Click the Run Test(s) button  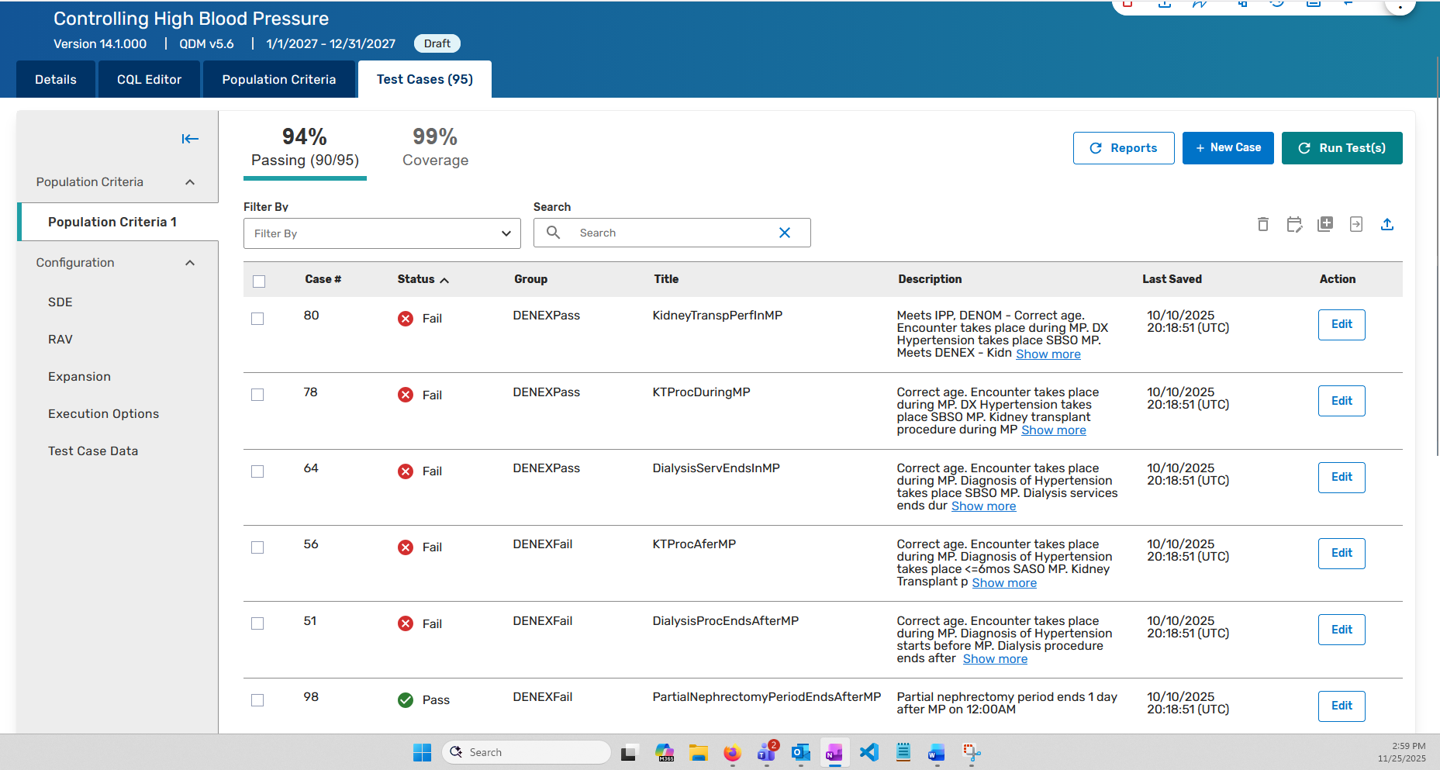tap(1342, 148)
